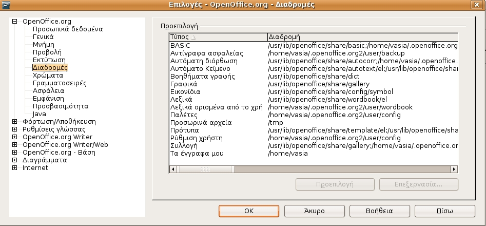The height and width of the screenshot is (226, 486).
Task: Select the OpenOffice.org root tree label
Action: point(47,22)
